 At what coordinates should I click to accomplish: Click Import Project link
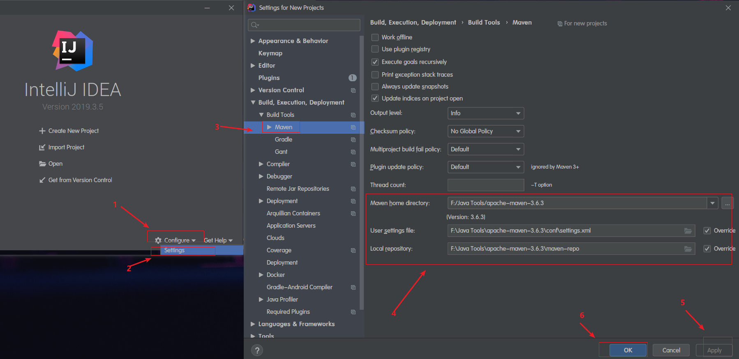(66, 147)
